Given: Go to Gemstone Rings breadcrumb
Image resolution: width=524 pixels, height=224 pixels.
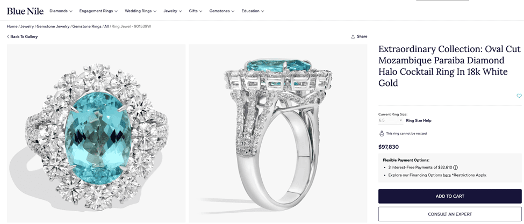Looking at the screenshot, I should pyautogui.click(x=87, y=26).
